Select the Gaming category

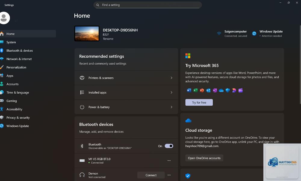pos(28,101)
